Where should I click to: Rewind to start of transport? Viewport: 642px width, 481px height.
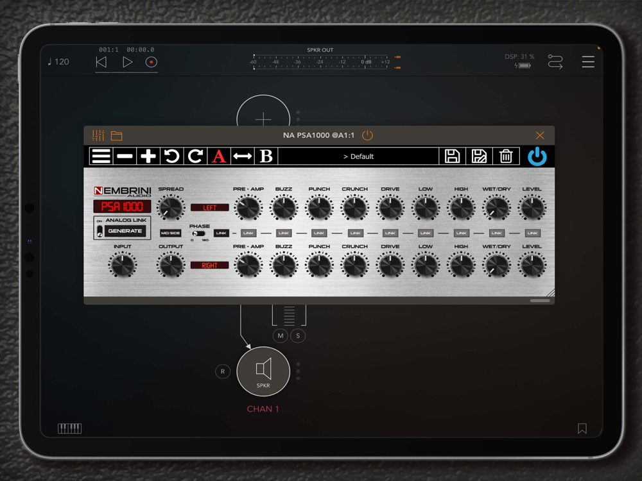(101, 62)
